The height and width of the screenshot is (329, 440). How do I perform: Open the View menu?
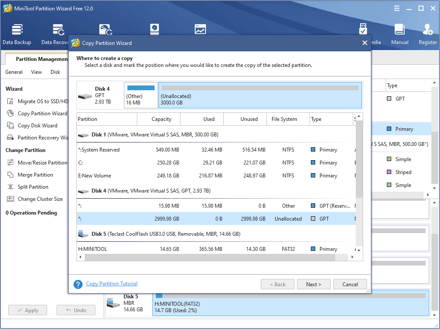coord(36,72)
